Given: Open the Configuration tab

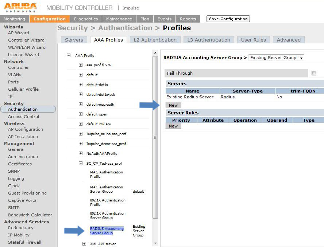Looking at the screenshot, I should pos(50,19).
